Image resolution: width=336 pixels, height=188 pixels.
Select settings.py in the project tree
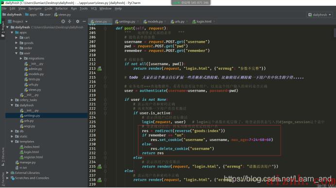pos(30,116)
